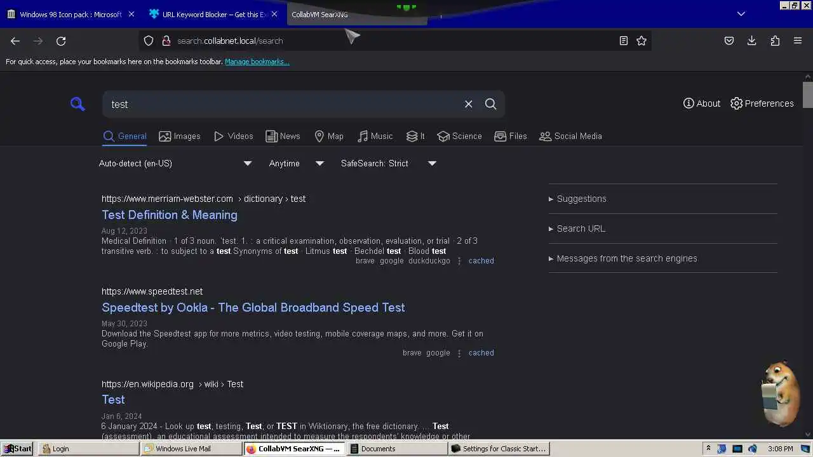The height and width of the screenshot is (457, 813).
Task: Click the Manage bookmarks link
Action: [x=257, y=62]
